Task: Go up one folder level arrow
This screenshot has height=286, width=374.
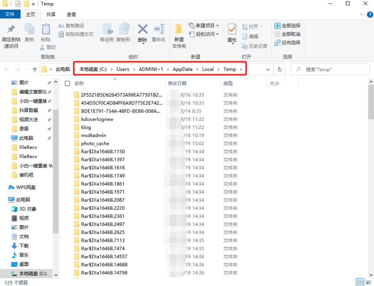Action: [x=35, y=70]
